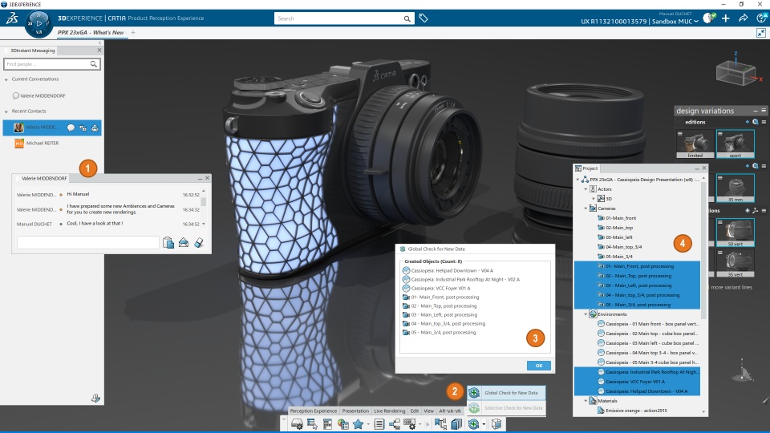The image size is (770, 433).
Task: Click the Check for New Data toolbar icon
Action: (473, 424)
